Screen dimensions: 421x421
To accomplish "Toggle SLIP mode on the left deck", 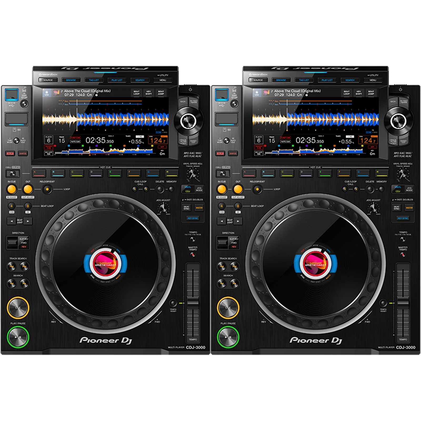I will pyautogui.click(x=10, y=153).
